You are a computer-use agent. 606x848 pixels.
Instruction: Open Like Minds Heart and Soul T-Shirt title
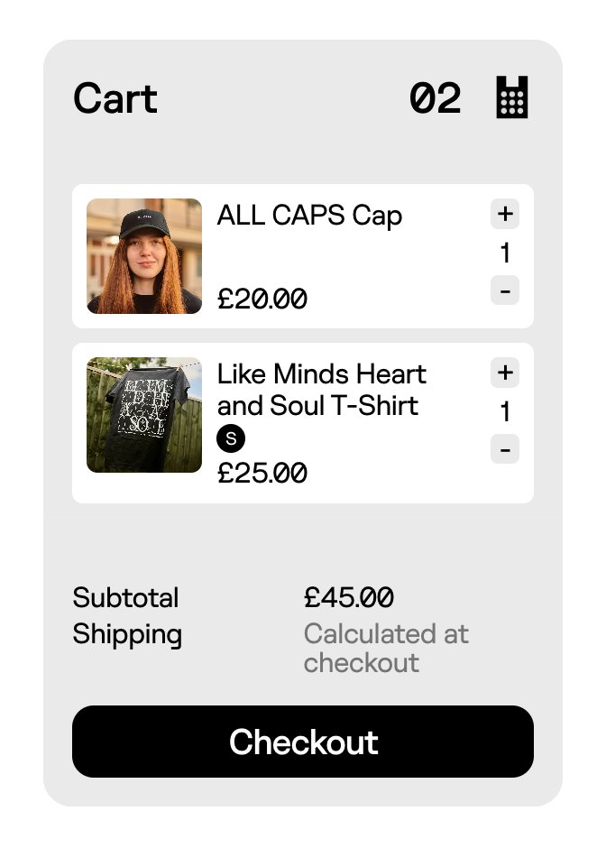[x=321, y=390]
